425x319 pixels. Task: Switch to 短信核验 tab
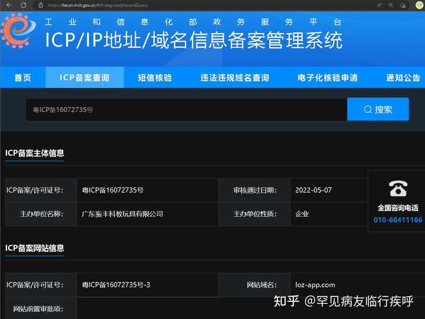155,78
